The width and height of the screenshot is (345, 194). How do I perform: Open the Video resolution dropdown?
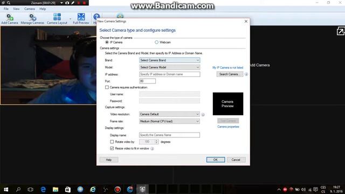(x=169, y=114)
